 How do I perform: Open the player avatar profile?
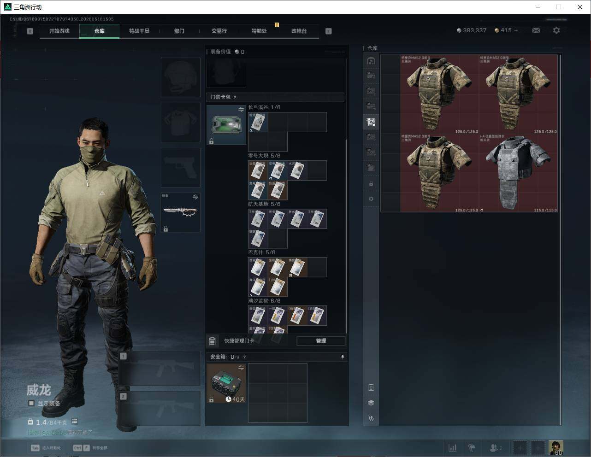(556, 448)
